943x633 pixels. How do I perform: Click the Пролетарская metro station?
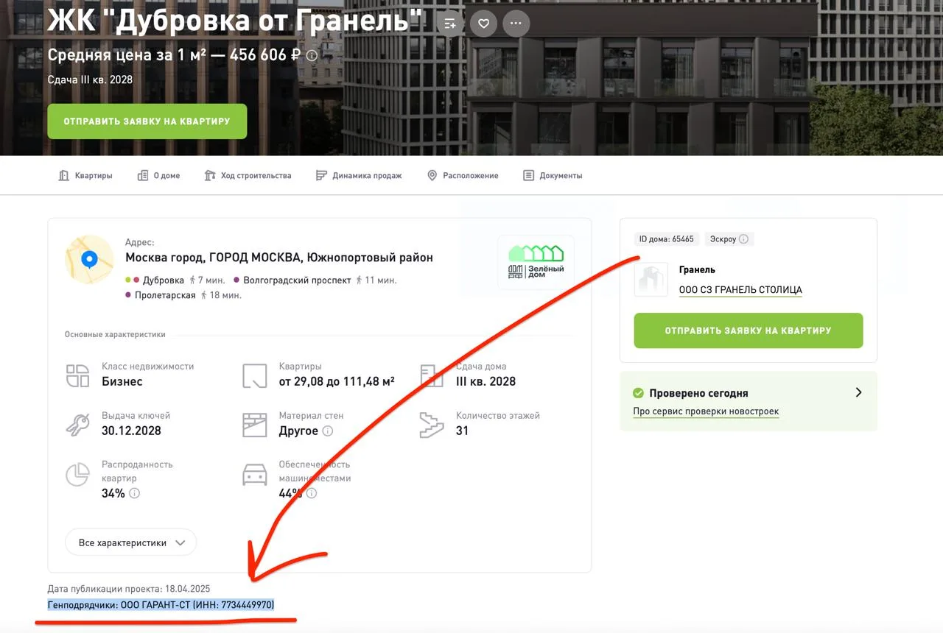(x=165, y=295)
